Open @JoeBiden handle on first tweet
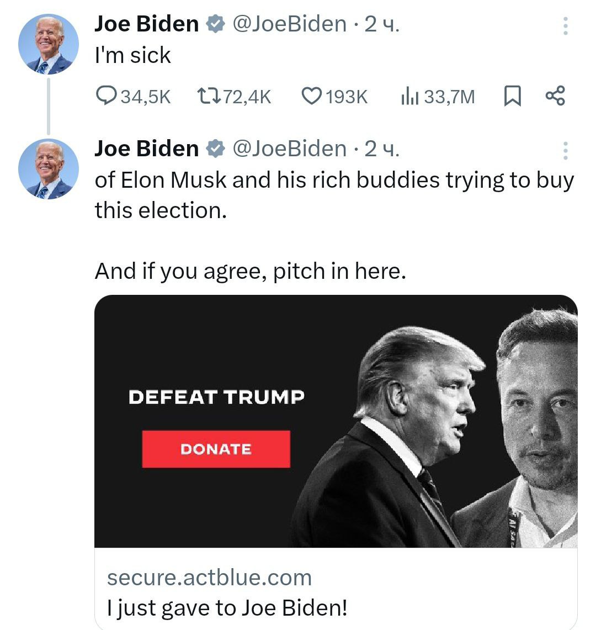 (290, 24)
